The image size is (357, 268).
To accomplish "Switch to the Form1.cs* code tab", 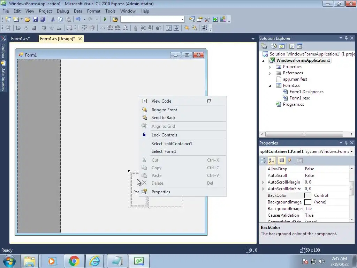I will pyautogui.click(x=20, y=39).
